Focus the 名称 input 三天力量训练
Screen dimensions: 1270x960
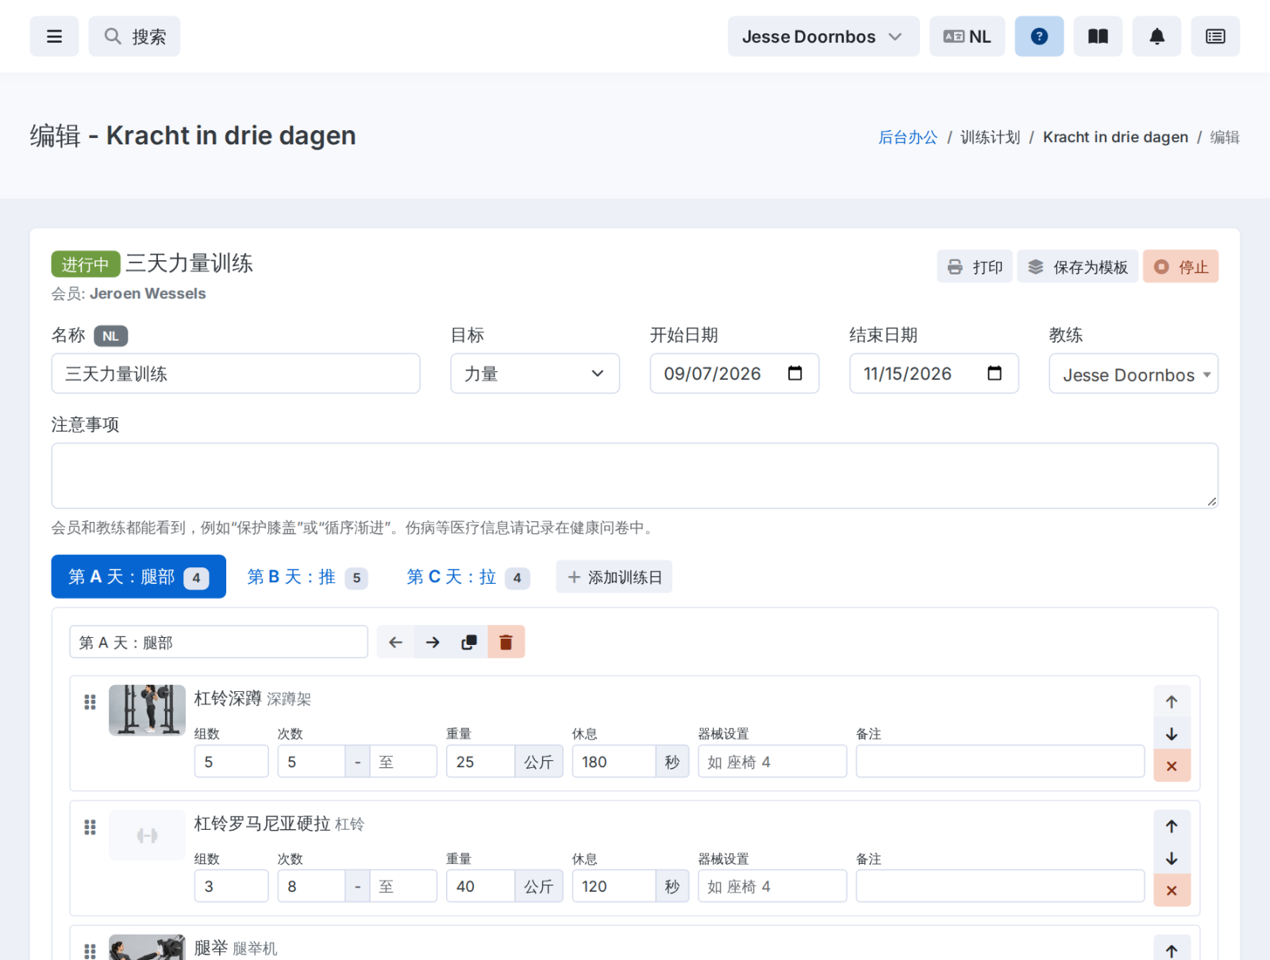(236, 374)
